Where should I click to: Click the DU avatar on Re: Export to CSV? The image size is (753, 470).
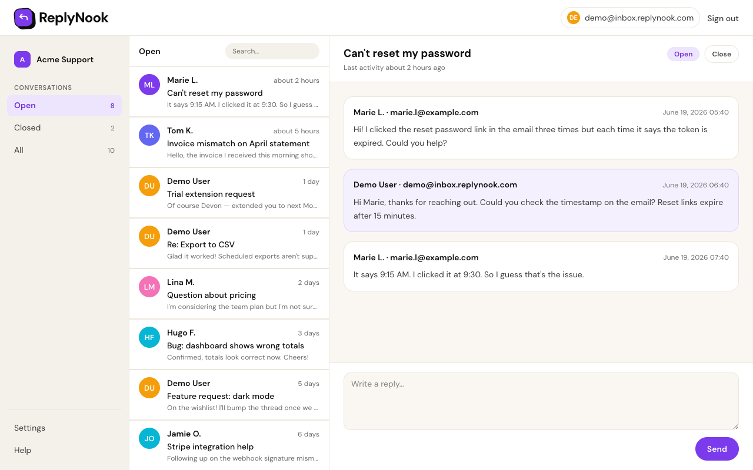tap(149, 236)
